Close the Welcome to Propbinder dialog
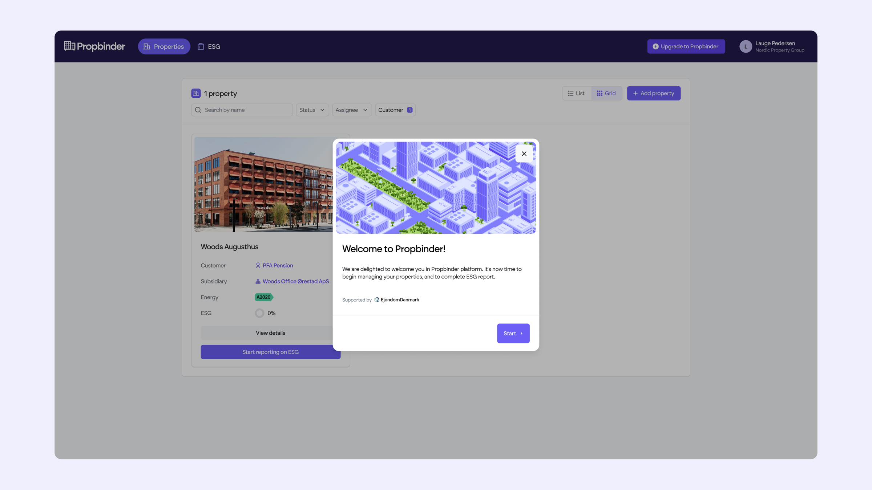The width and height of the screenshot is (872, 490). 524,154
